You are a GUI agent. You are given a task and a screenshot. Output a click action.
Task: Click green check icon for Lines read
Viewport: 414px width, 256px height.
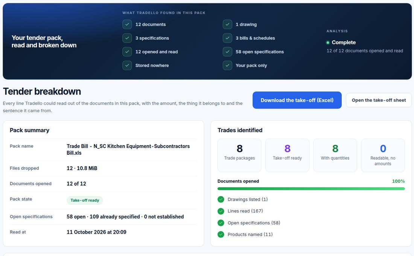221,211
